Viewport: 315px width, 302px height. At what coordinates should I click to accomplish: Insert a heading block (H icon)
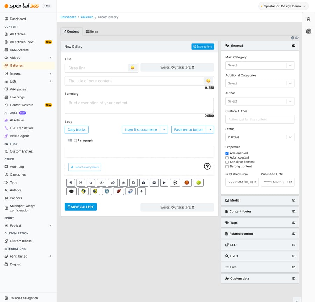click(81, 183)
